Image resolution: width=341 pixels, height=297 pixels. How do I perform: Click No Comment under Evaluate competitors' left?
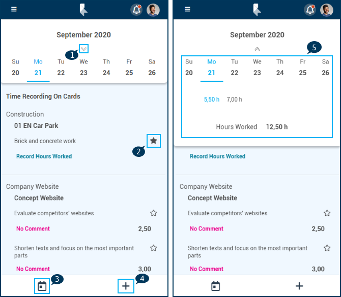point(33,229)
